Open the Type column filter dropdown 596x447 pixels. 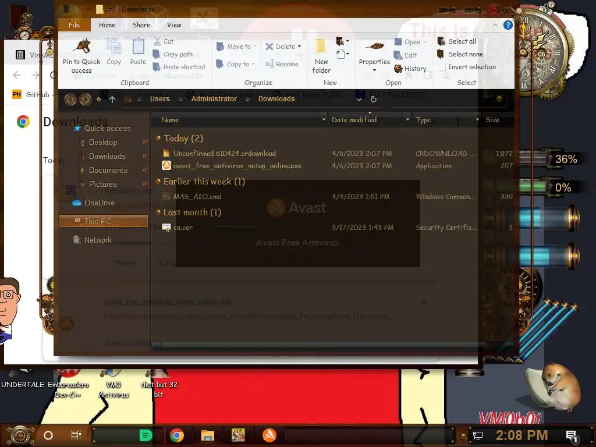[477, 120]
